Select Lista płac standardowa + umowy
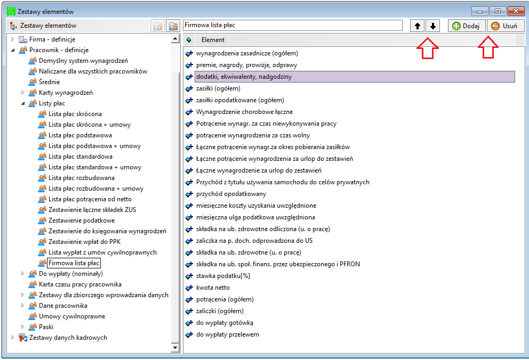This screenshot has width=529, height=360. [x=95, y=167]
